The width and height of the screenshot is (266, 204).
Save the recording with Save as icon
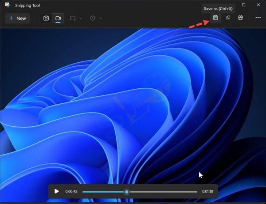215,18
